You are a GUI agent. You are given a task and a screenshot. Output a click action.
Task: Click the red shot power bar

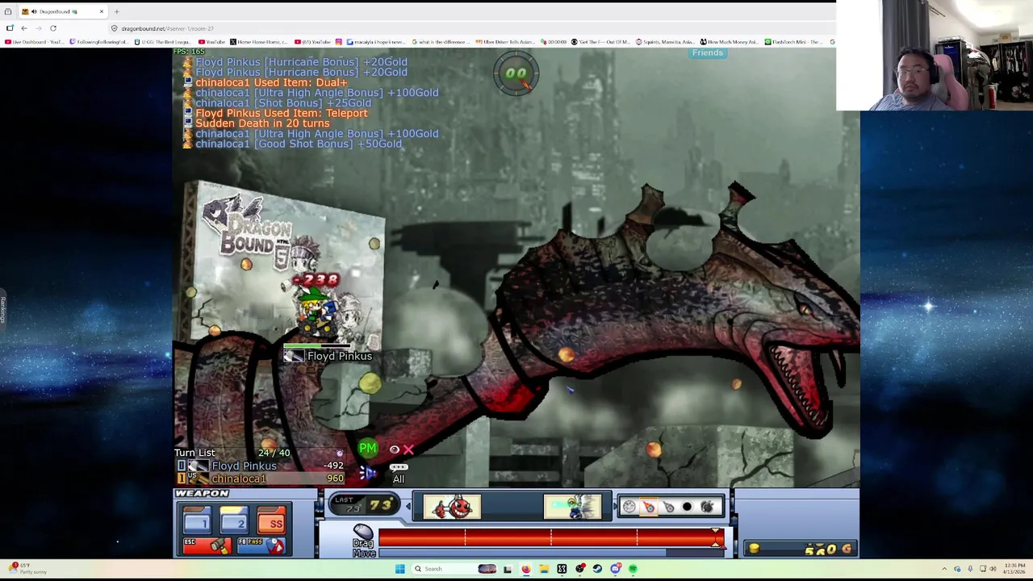(551, 537)
